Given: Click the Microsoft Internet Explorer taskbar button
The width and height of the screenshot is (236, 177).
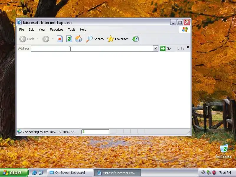Looking at the screenshot, I should pos(117,173).
